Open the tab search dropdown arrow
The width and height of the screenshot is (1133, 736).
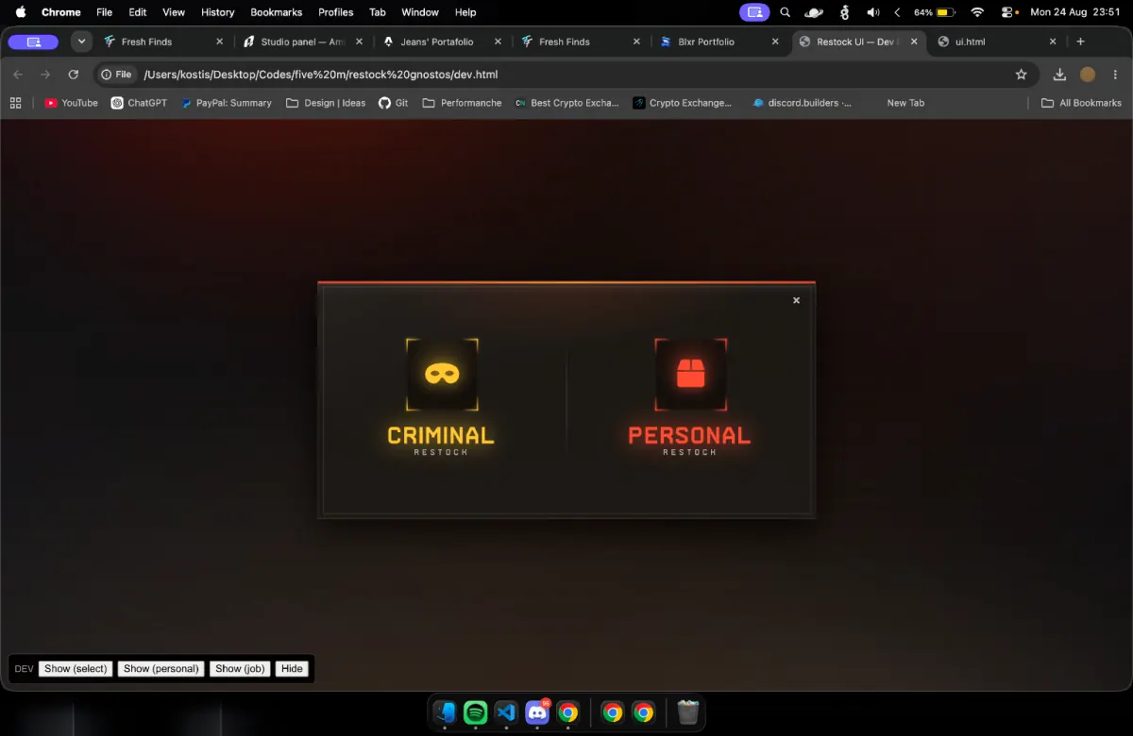coord(81,42)
